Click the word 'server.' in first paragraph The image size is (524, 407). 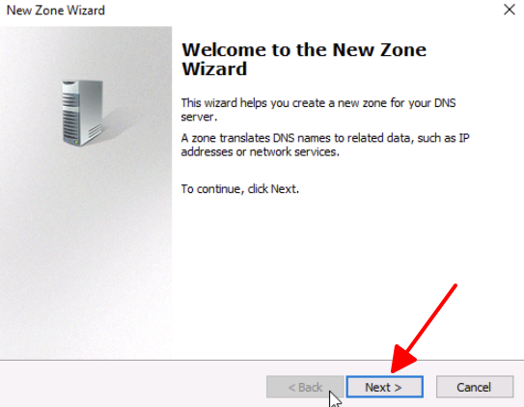click(199, 117)
